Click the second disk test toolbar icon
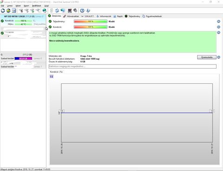This screenshot has width=223, height=171. click(x=26, y=11)
